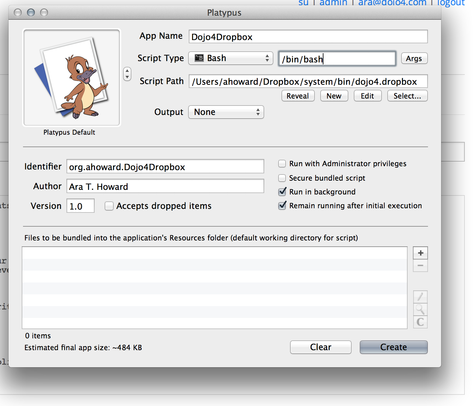Viewport: 474px width, 406px height.
Task: Click the Identifier input field
Action: pyautogui.click(x=165, y=167)
